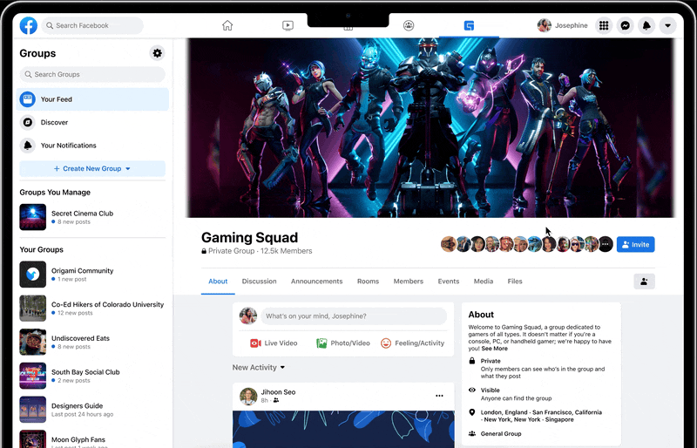Start a Live Video post
The image size is (697, 448).
coord(274,343)
